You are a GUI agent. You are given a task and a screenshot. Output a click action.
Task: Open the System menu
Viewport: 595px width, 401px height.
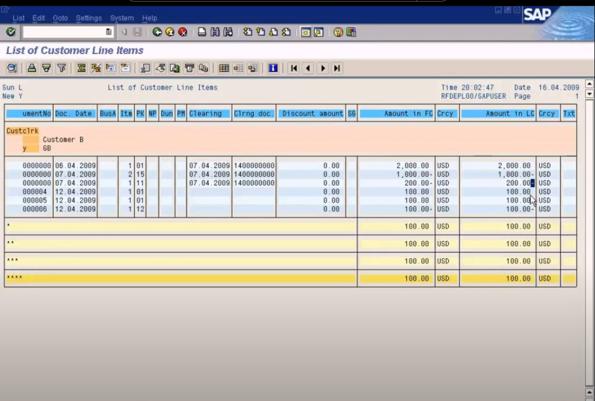click(x=122, y=18)
